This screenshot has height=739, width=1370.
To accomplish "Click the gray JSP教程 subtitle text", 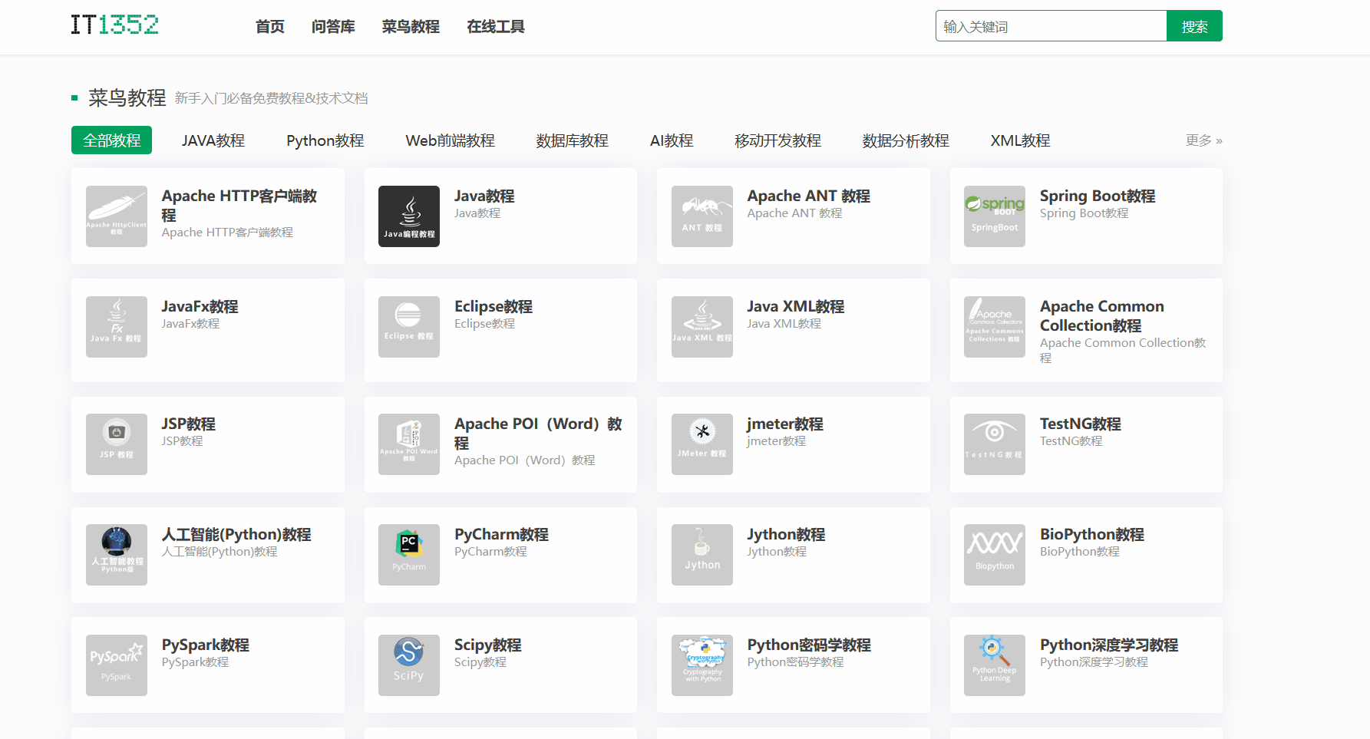I will pos(182,441).
